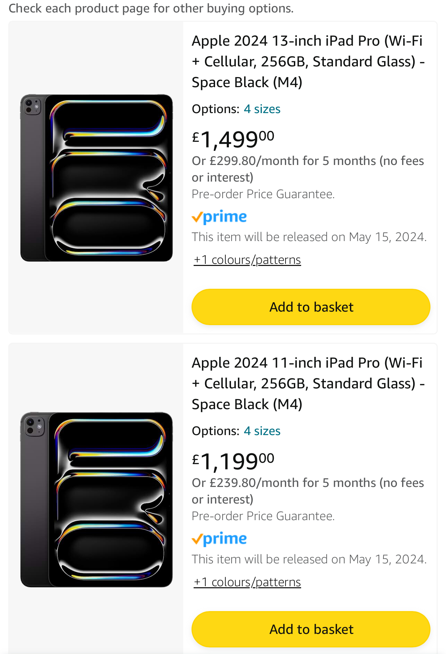
Task: Open the 13-inch iPad Pro product image
Action: (96, 178)
